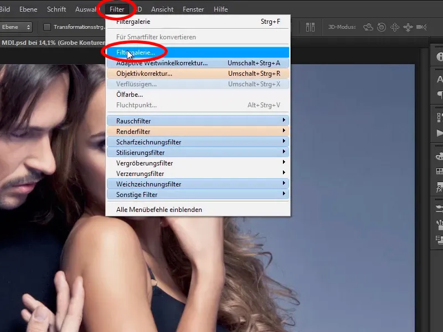443x332 pixels.
Task: Select the 3D slide object icon
Action: [408, 27]
